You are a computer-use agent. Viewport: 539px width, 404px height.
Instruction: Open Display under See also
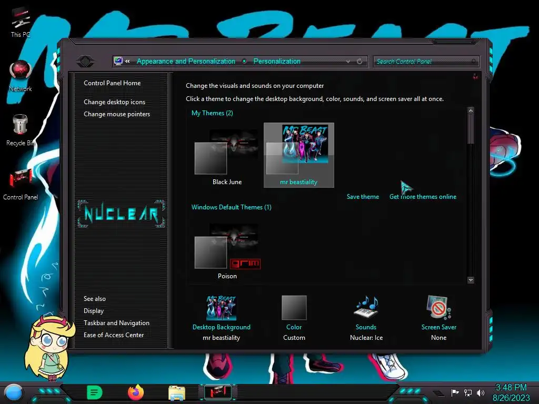click(x=94, y=311)
